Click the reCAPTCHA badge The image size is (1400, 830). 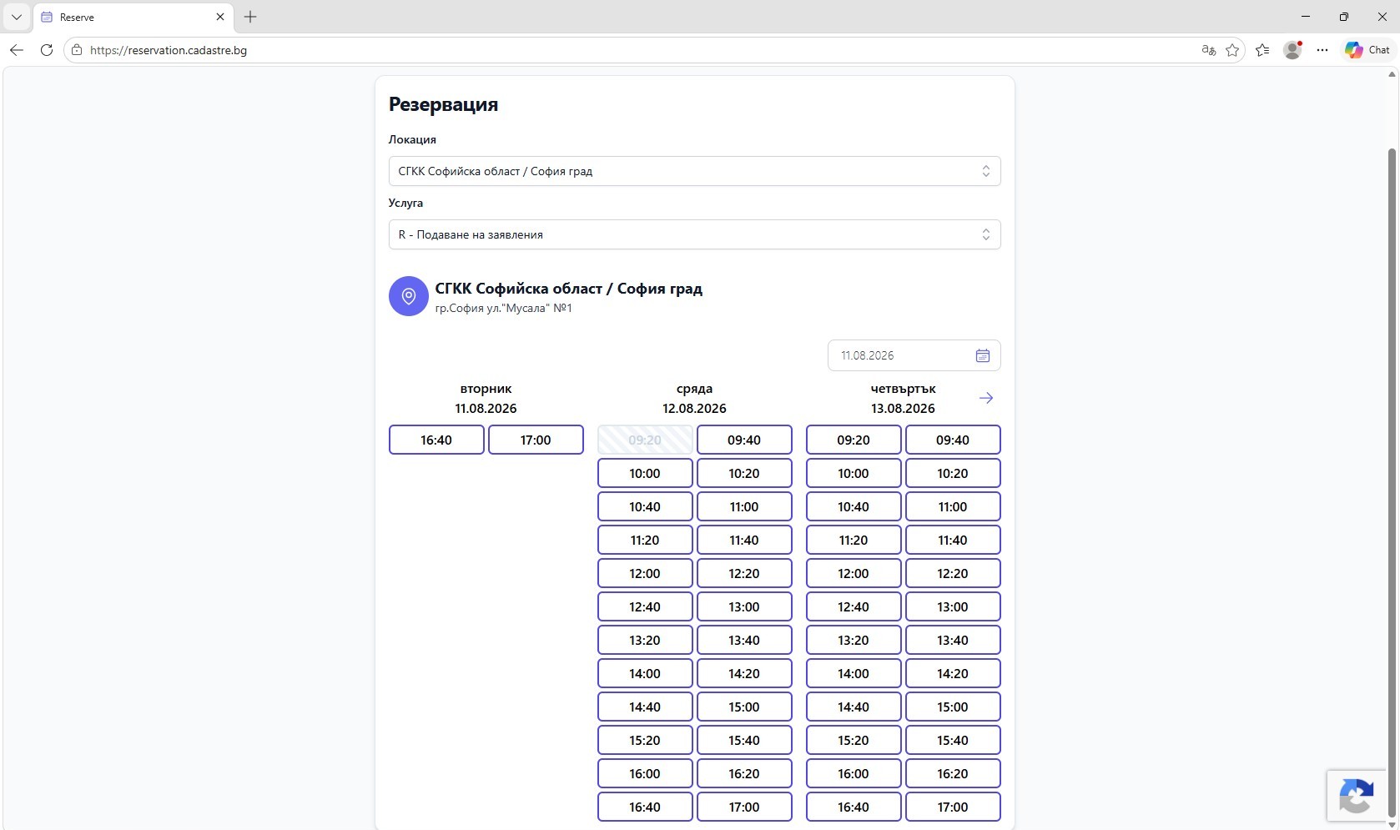tap(1356, 796)
